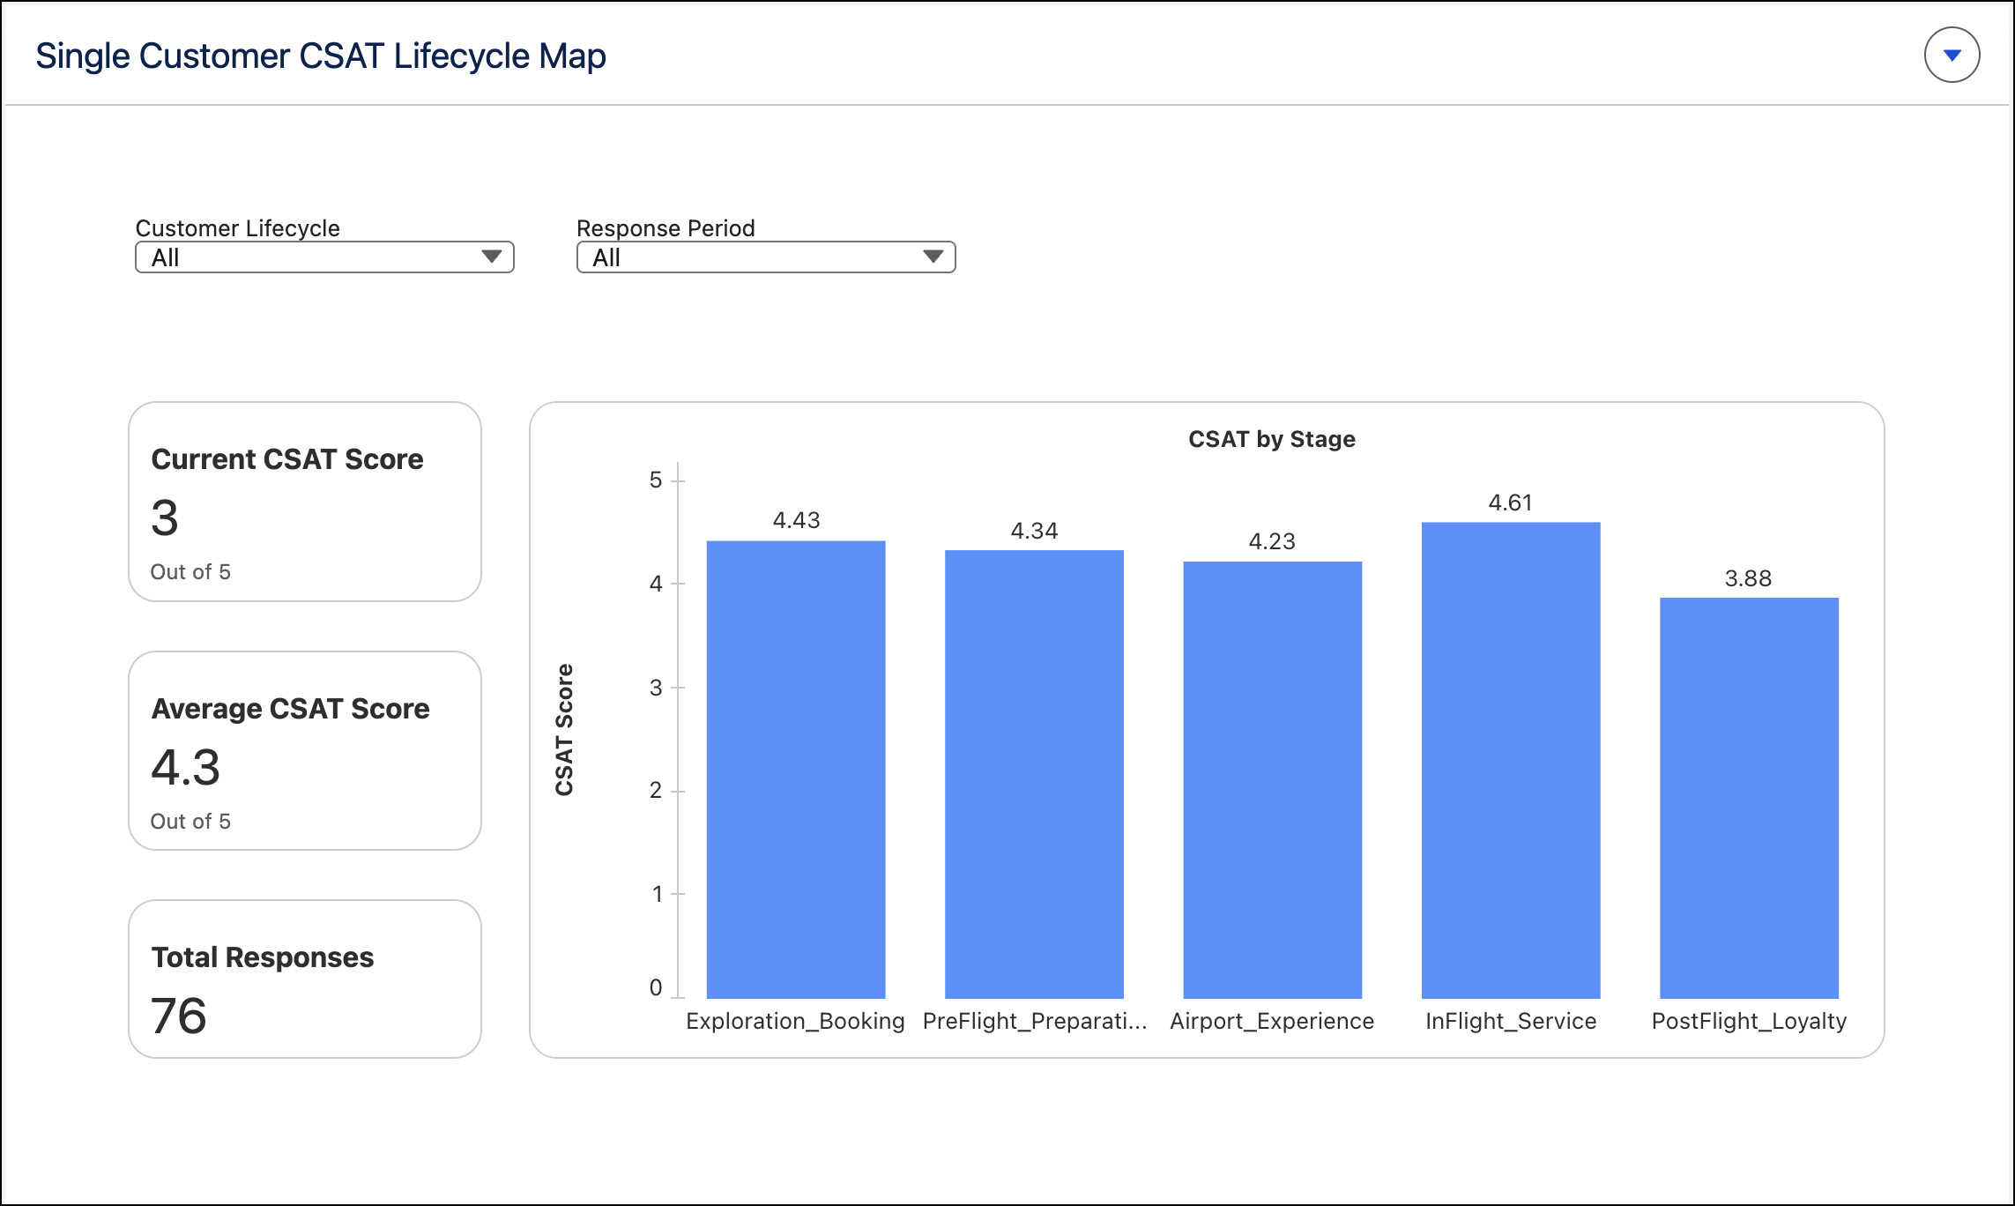Click the y-axis tick label 4
This screenshot has height=1206, width=2015.
(x=656, y=584)
